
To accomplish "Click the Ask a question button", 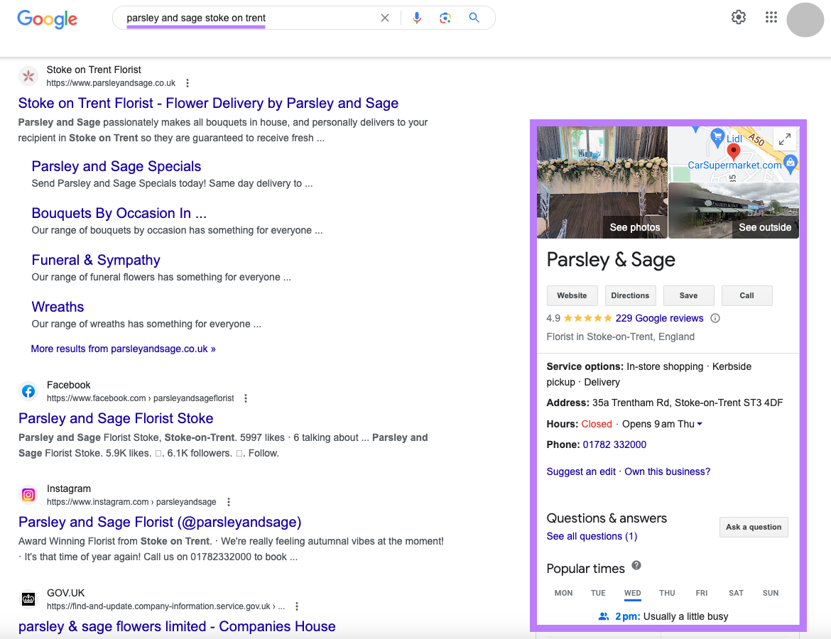I will pos(754,527).
